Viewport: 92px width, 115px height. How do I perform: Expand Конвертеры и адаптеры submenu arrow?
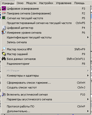(x=88, y=76)
